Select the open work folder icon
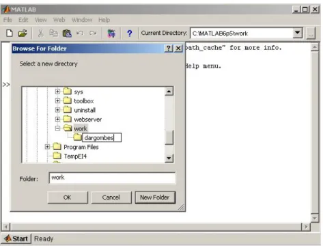Screen dimensions: 323x246 pyautogui.click(x=68, y=128)
